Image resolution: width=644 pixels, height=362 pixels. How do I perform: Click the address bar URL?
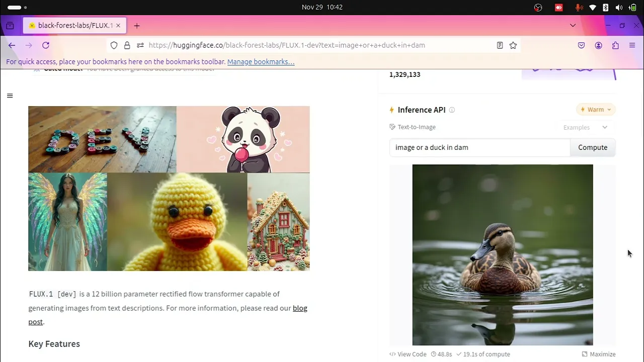[287, 45]
